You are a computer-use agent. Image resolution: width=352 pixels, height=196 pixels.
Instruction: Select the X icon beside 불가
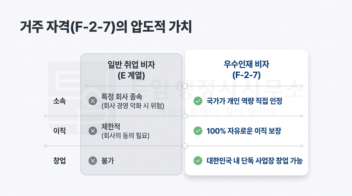tap(93, 161)
